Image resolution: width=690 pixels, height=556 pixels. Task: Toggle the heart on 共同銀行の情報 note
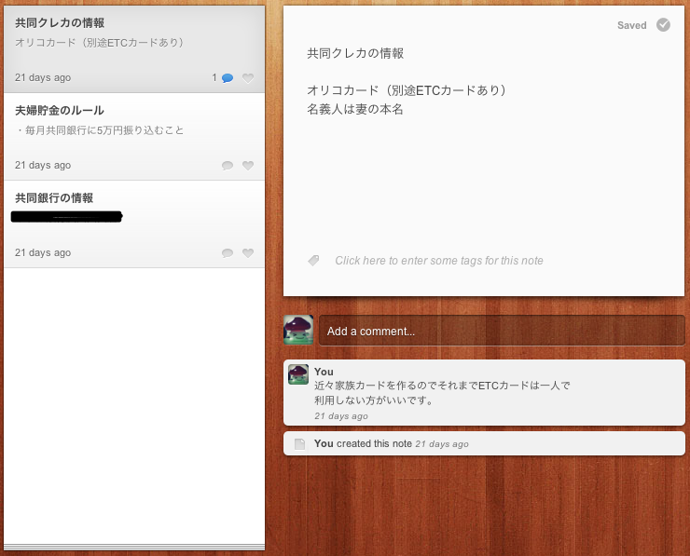(247, 253)
